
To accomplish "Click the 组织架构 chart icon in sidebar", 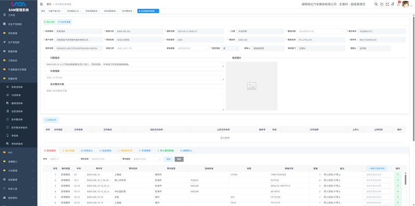I will 4,198.
